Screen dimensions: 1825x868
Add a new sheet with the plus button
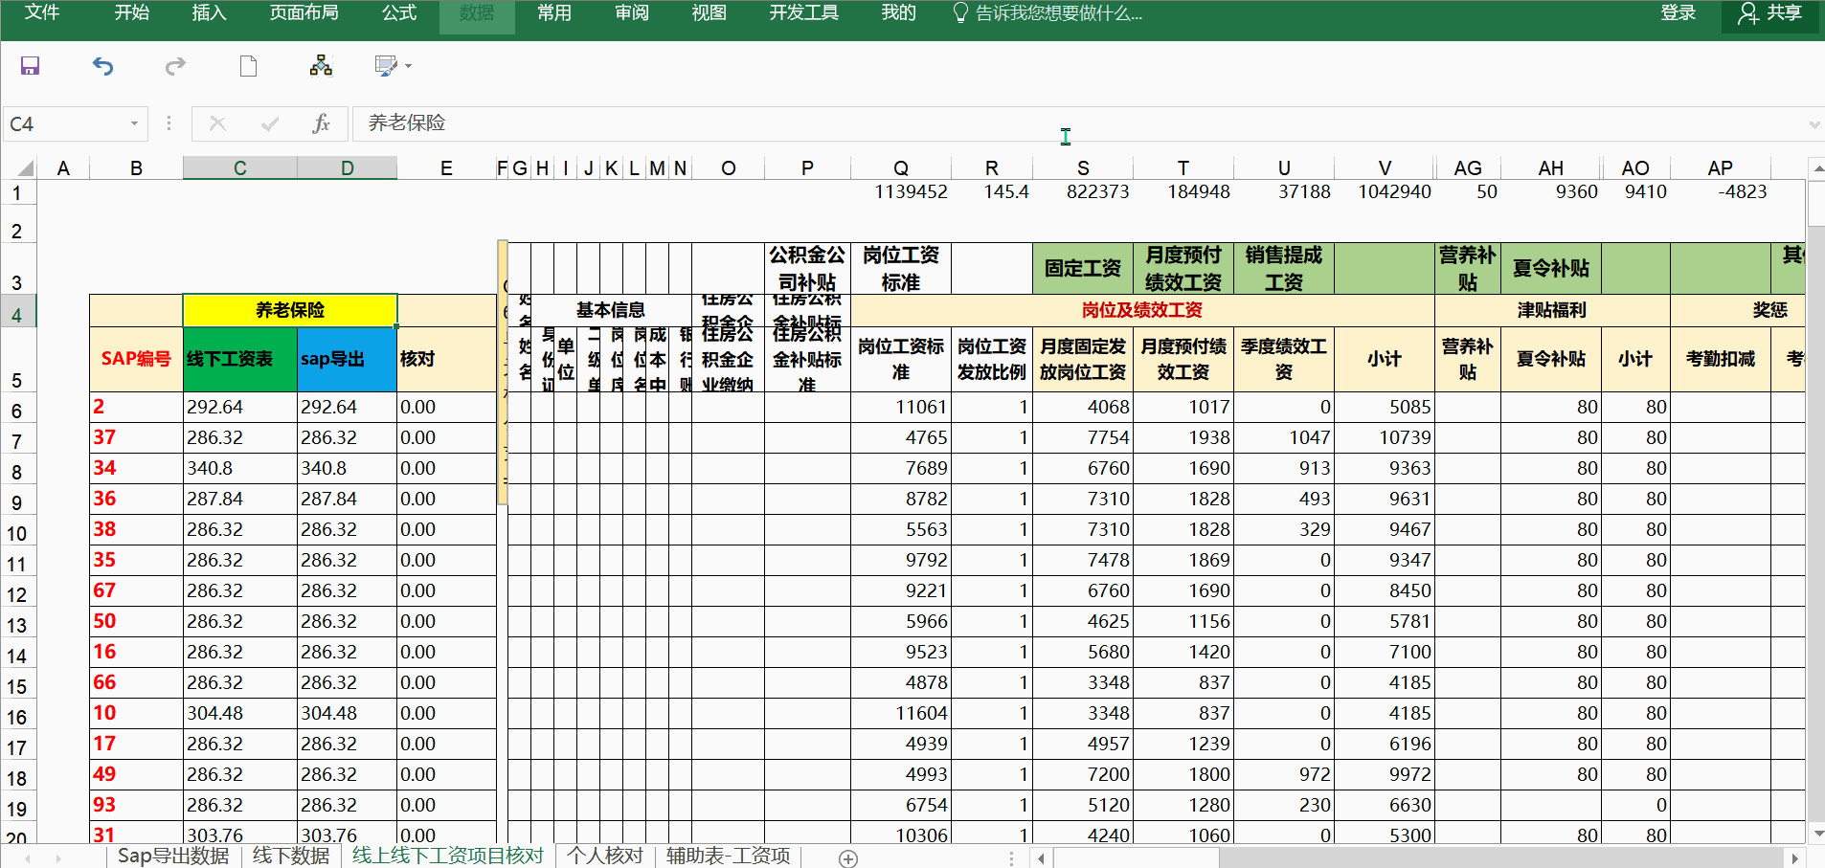846,857
